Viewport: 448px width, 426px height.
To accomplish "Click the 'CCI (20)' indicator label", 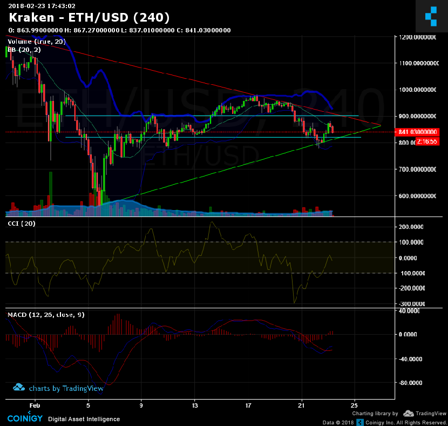I will pyautogui.click(x=22, y=224).
